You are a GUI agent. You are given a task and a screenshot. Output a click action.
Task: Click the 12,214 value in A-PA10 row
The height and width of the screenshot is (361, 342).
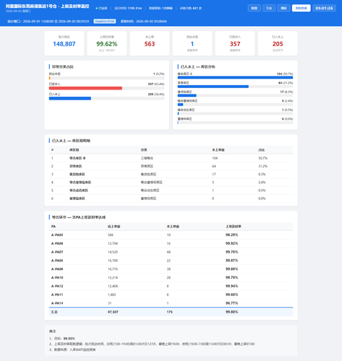click(113, 278)
